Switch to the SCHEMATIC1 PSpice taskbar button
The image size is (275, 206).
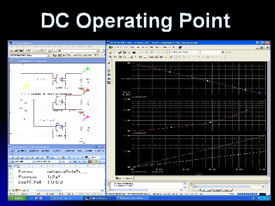tap(99, 198)
